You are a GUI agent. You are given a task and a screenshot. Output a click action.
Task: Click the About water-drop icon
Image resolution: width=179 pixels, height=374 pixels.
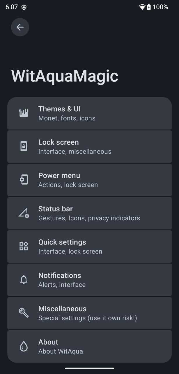click(x=24, y=346)
